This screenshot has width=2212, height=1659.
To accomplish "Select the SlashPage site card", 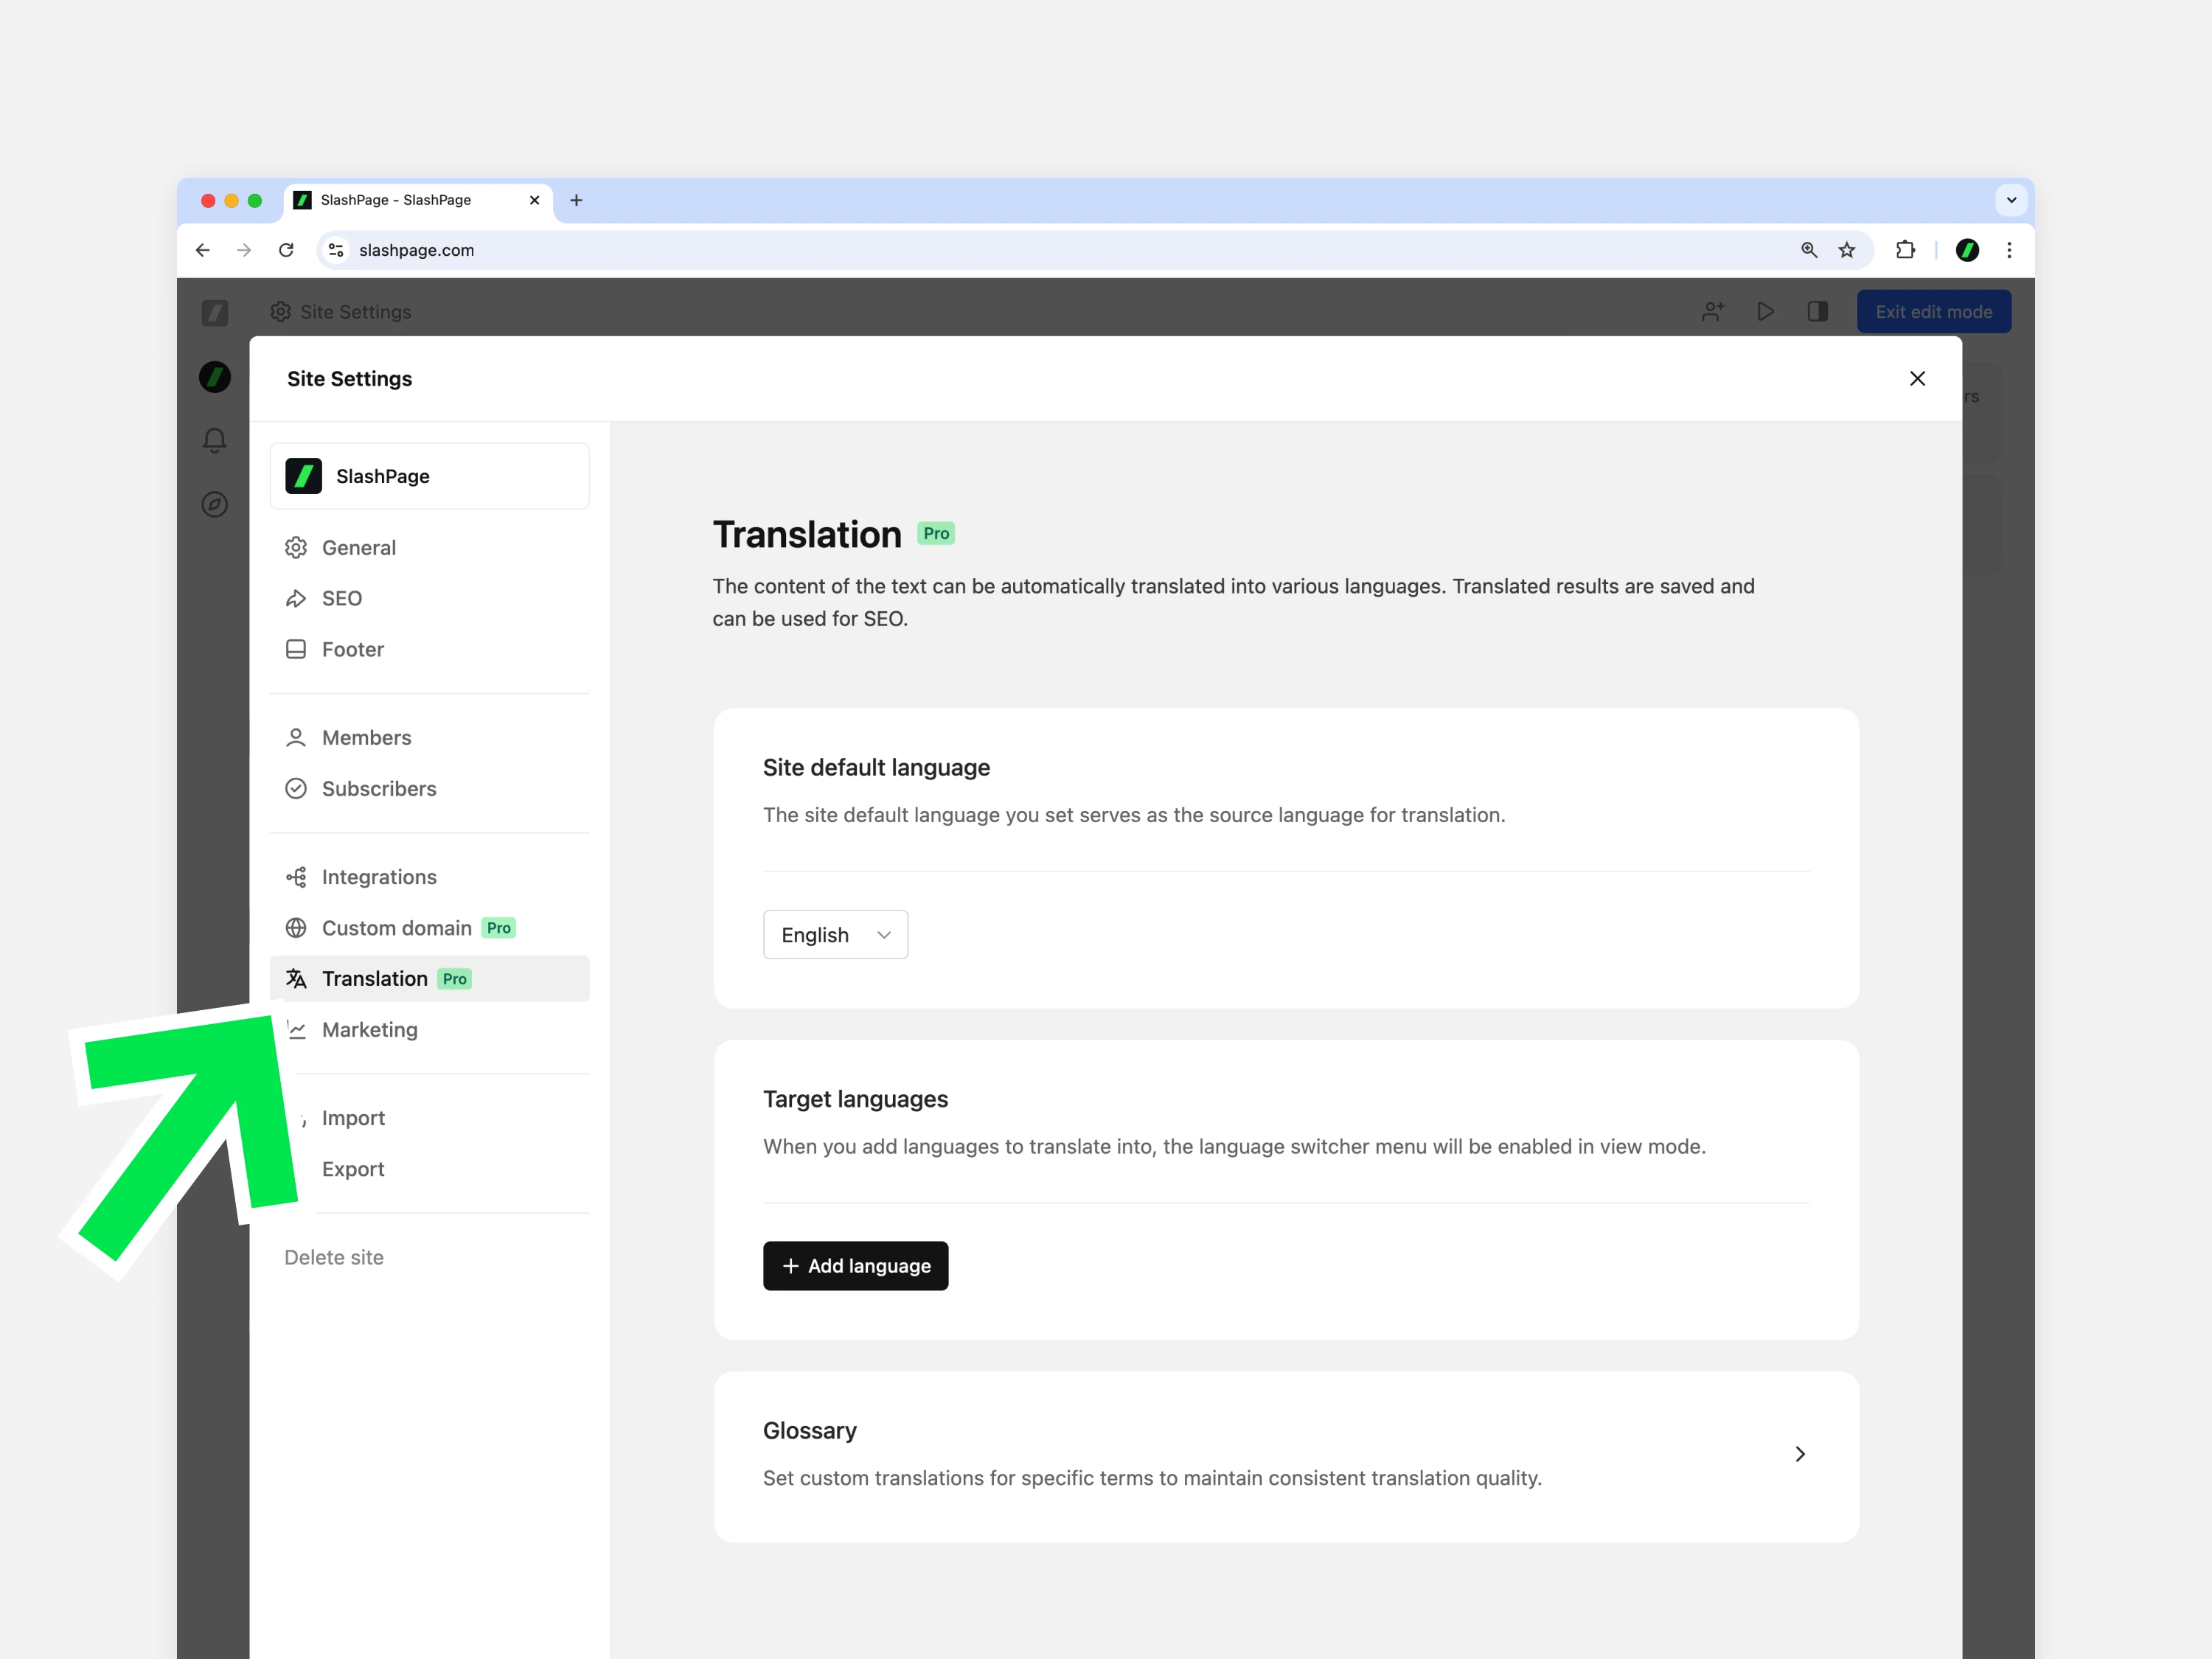I will click(x=430, y=476).
